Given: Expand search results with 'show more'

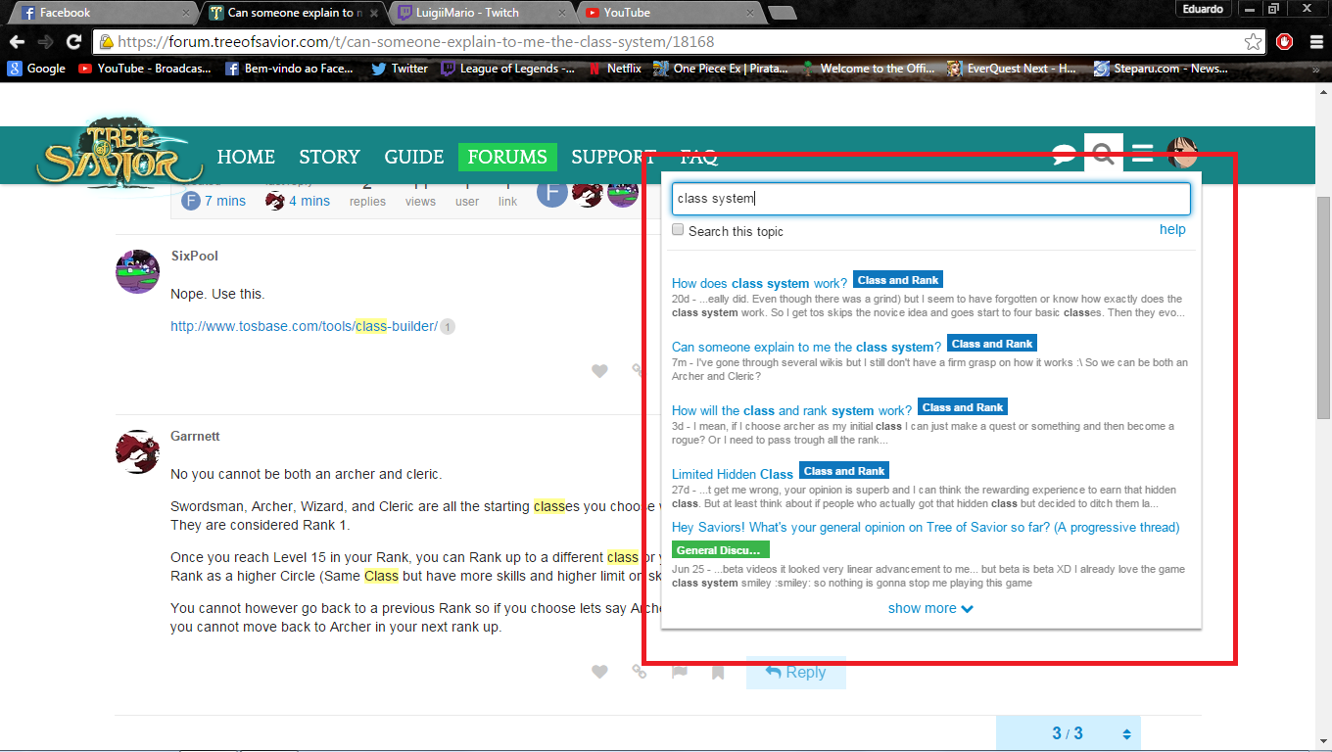Looking at the screenshot, I should (x=929, y=608).
